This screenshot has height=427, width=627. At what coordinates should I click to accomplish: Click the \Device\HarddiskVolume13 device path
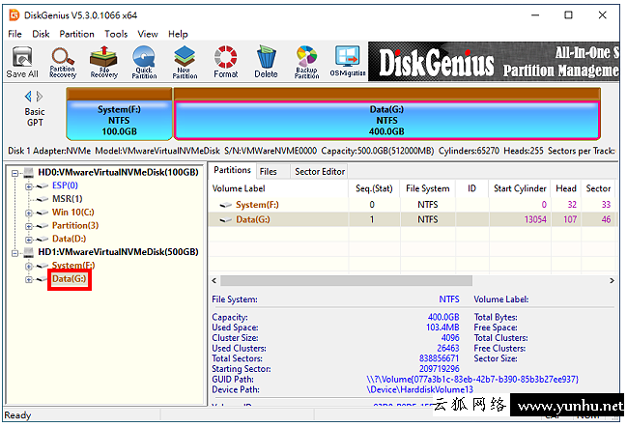point(419,390)
